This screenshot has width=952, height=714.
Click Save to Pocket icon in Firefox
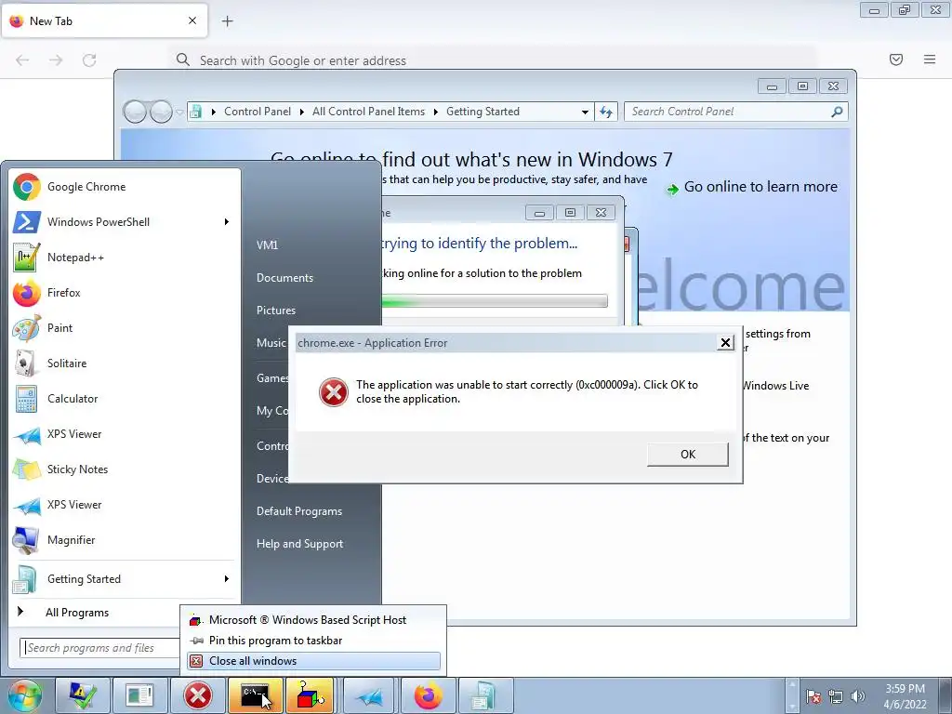(896, 59)
